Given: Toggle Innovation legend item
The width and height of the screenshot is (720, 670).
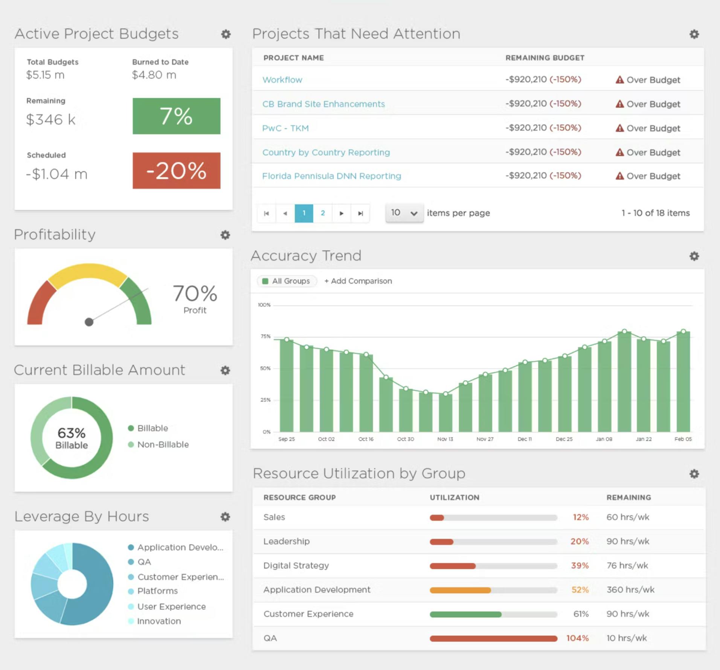Looking at the screenshot, I should click(154, 621).
